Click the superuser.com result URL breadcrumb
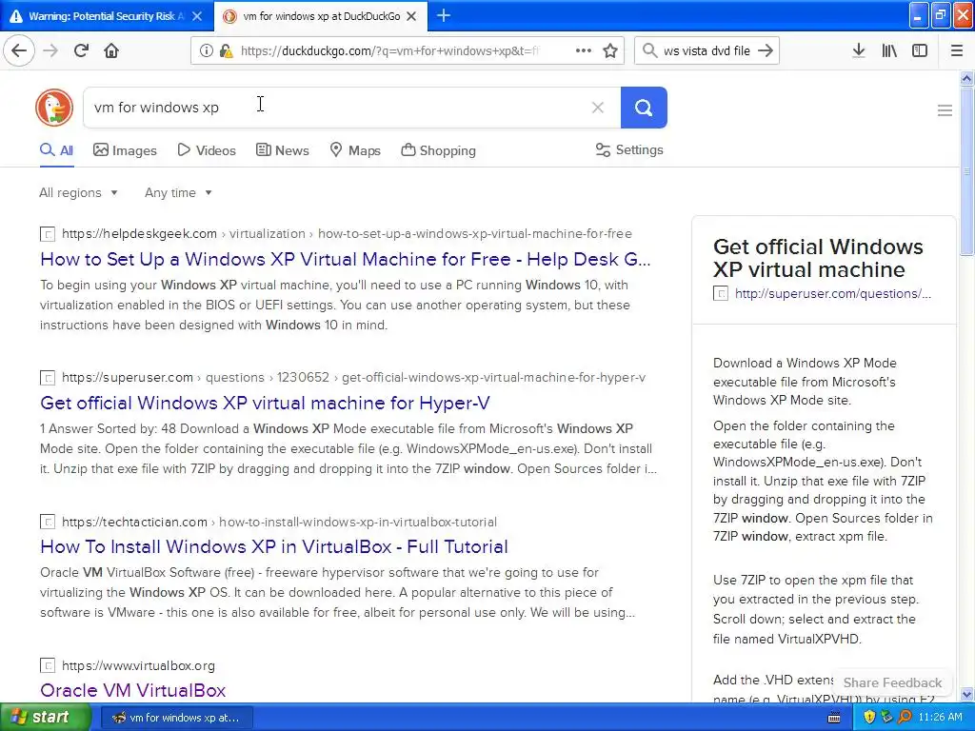The width and height of the screenshot is (975, 731). coord(354,377)
